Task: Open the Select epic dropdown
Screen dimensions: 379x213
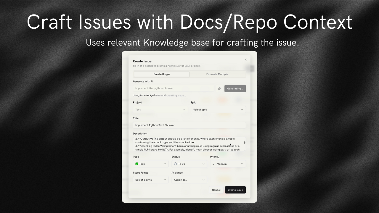Action: tap(218, 109)
